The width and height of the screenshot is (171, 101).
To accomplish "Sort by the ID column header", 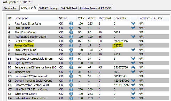I will (10, 18).
